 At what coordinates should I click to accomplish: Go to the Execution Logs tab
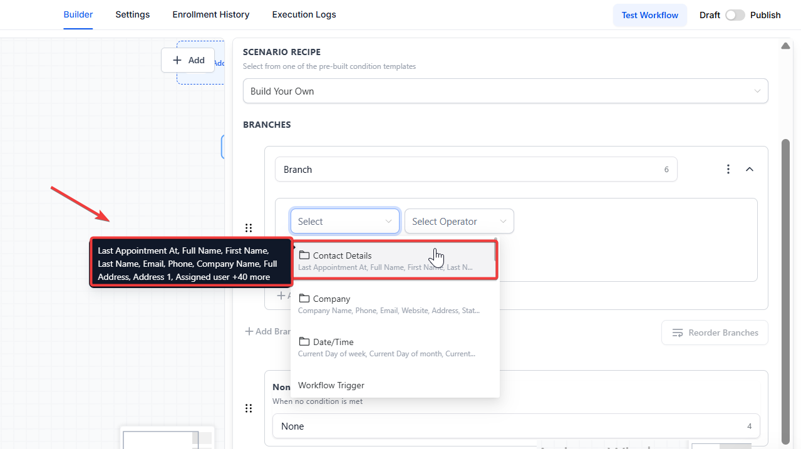pyautogui.click(x=304, y=14)
